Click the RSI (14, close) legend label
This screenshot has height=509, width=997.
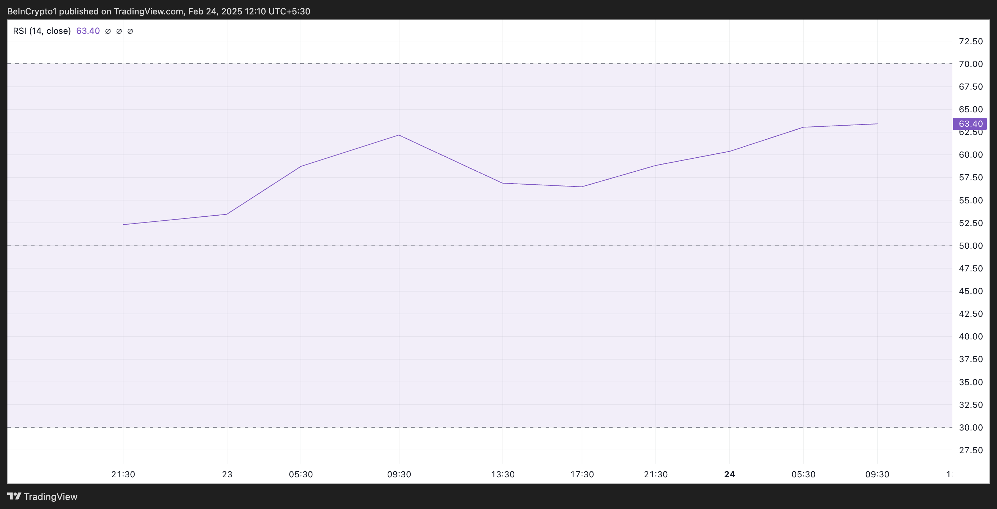[x=42, y=31]
